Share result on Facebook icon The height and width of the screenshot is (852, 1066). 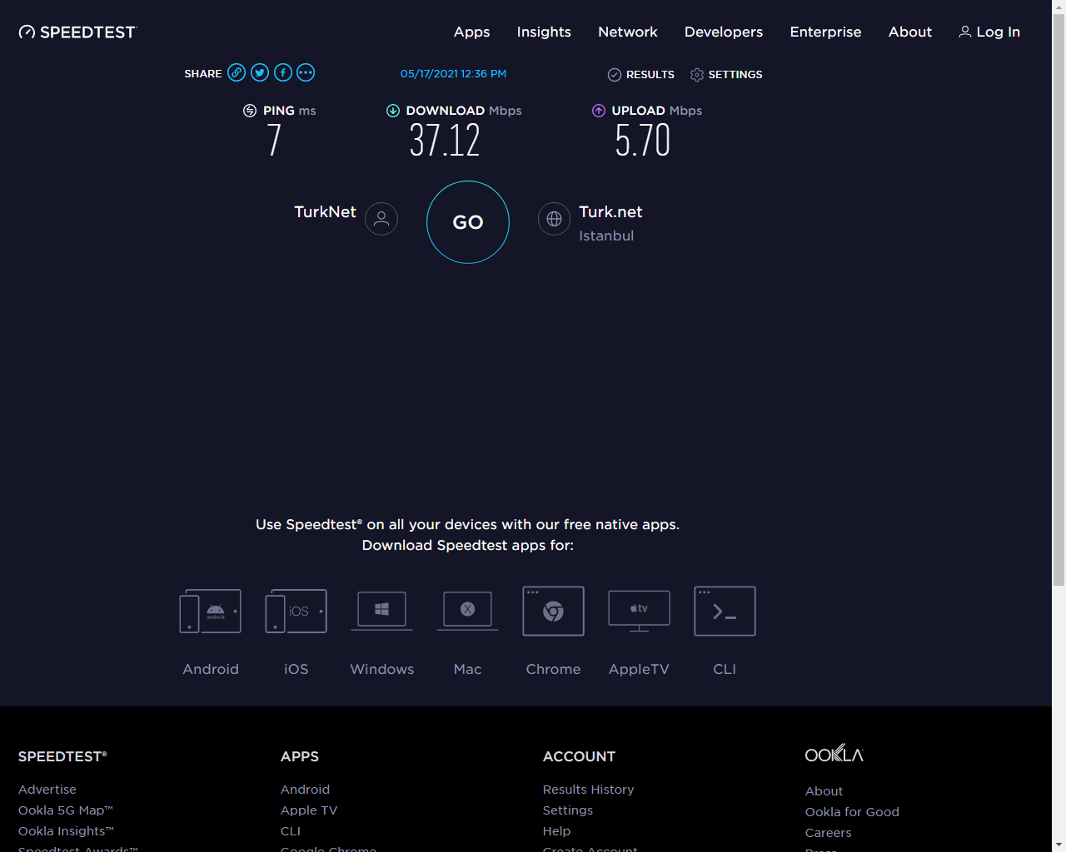click(283, 72)
